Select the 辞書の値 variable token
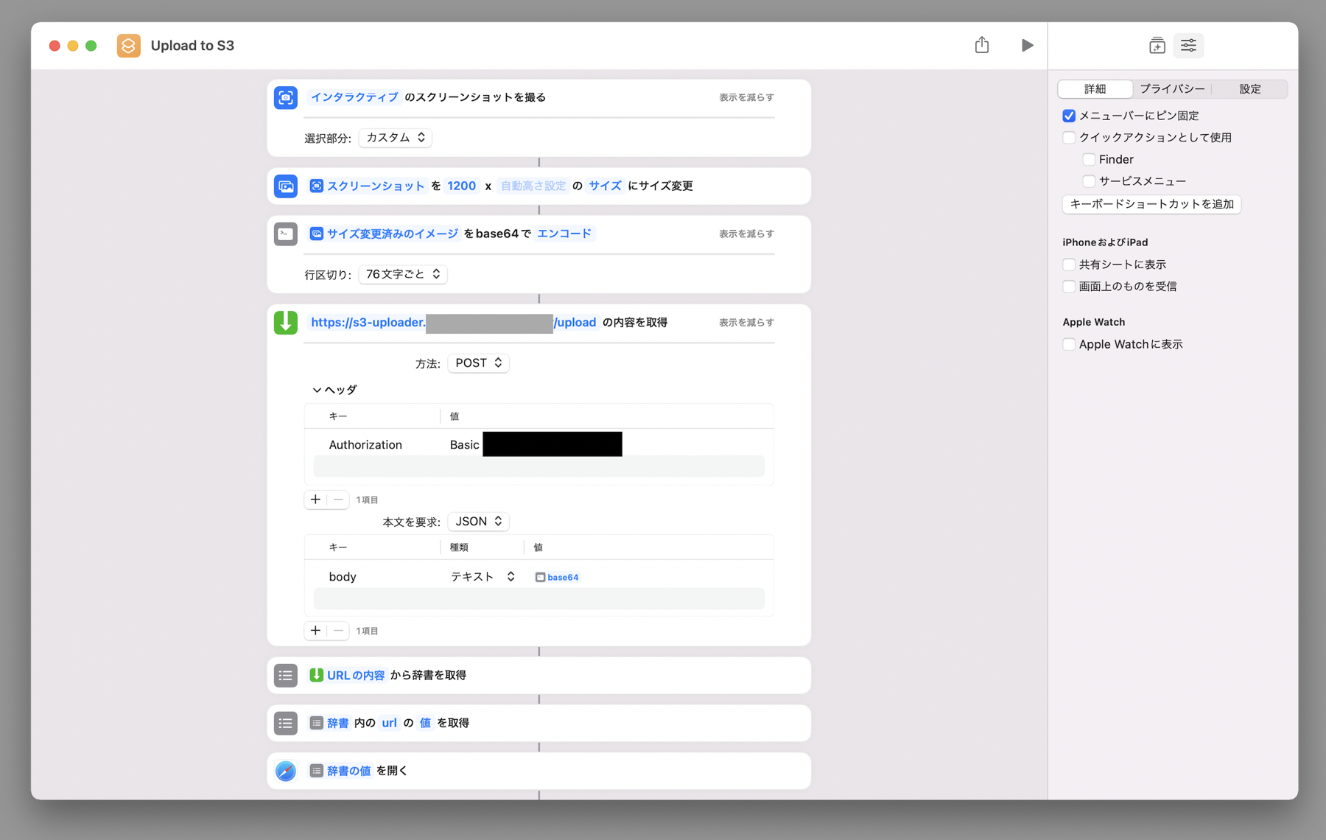Image resolution: width=1326 pixels, height=840 pixels. tap(340, 771)
